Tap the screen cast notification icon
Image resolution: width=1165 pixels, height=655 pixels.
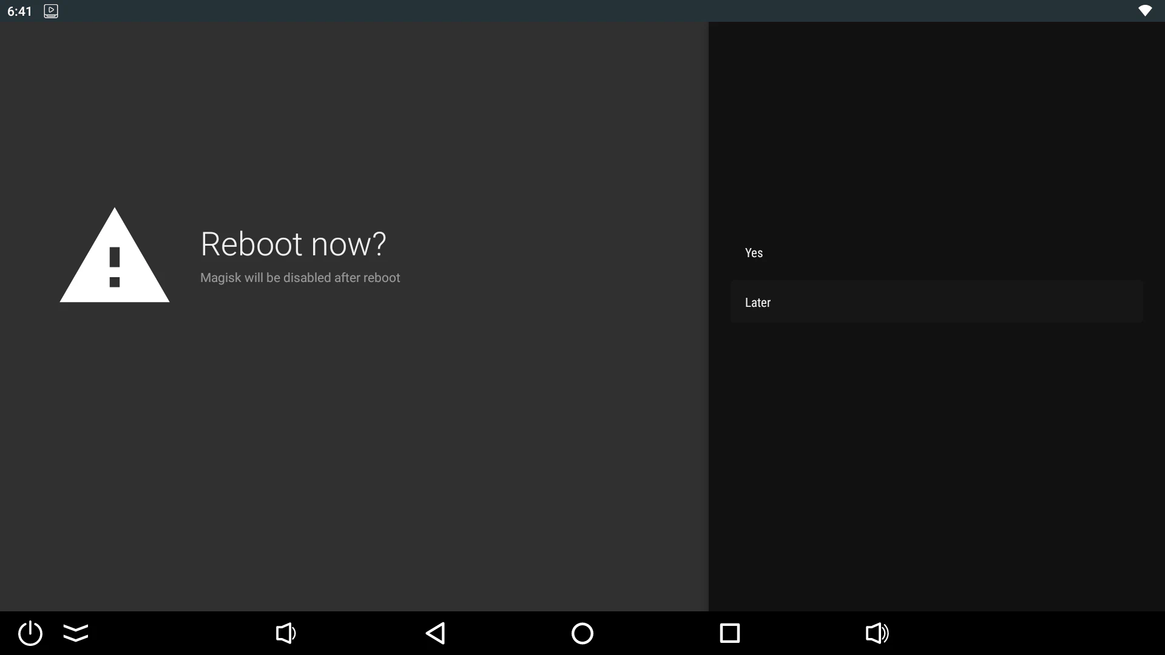51,11
